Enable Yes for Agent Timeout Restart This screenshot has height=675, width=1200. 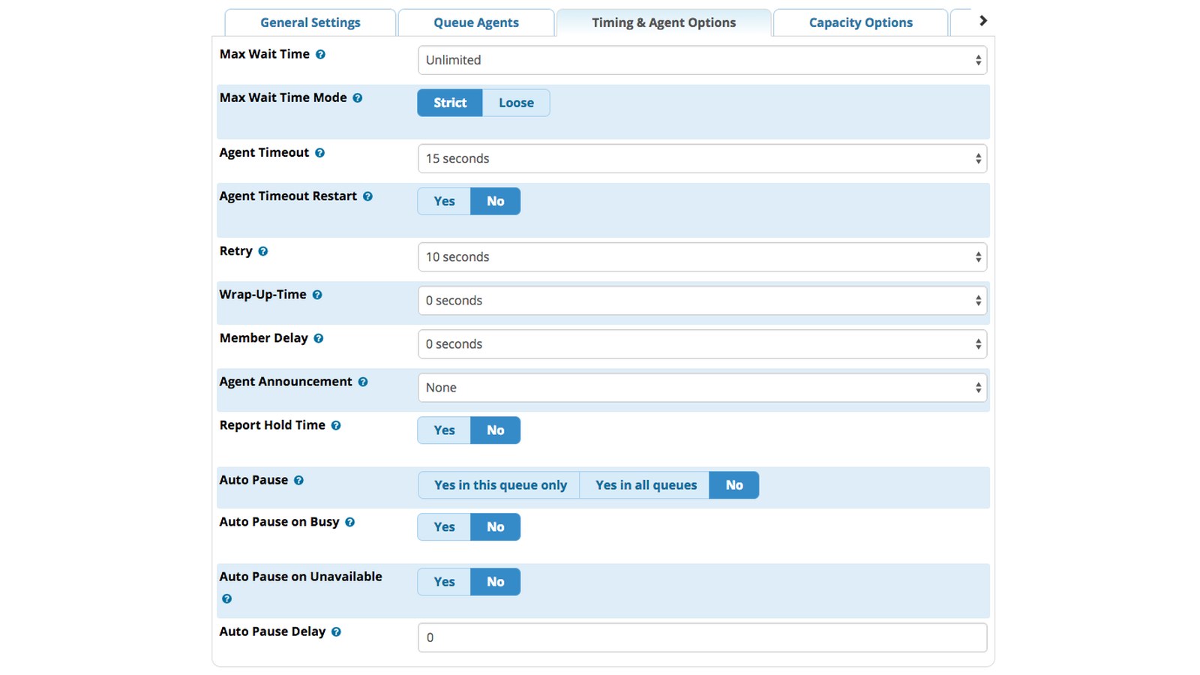(444, 201)
